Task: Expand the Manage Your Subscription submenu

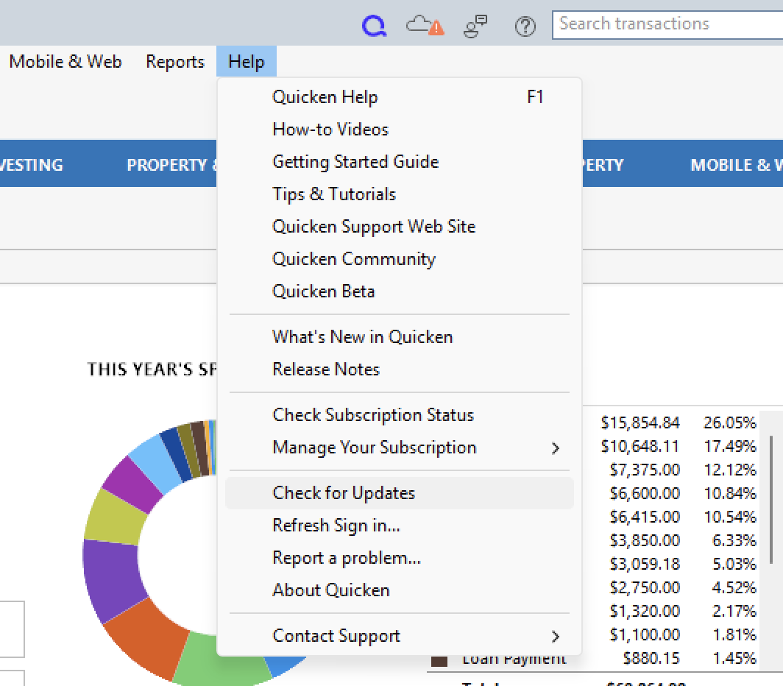Action: point(375,448)
